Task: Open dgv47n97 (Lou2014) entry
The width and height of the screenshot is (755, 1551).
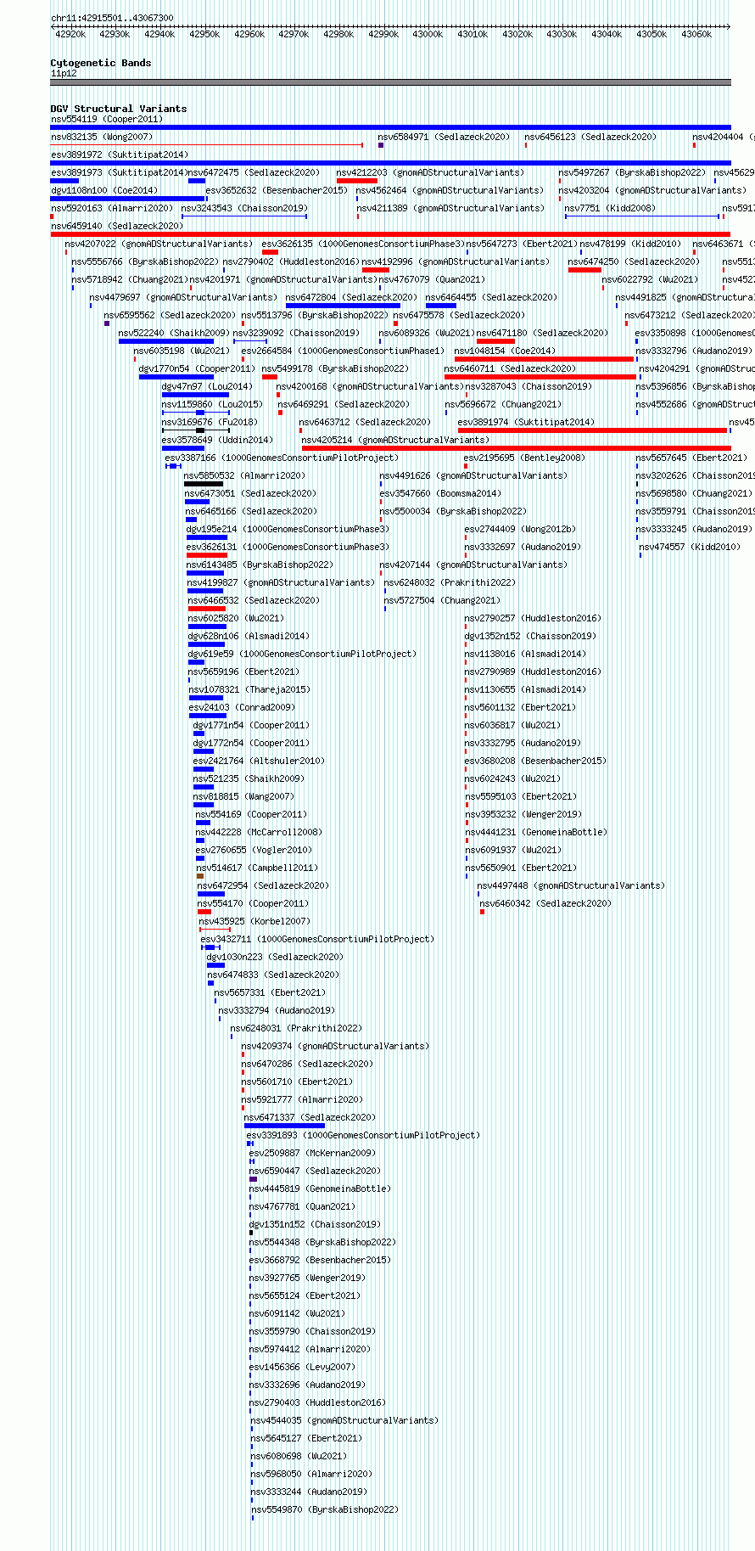Action: (207, 387)
